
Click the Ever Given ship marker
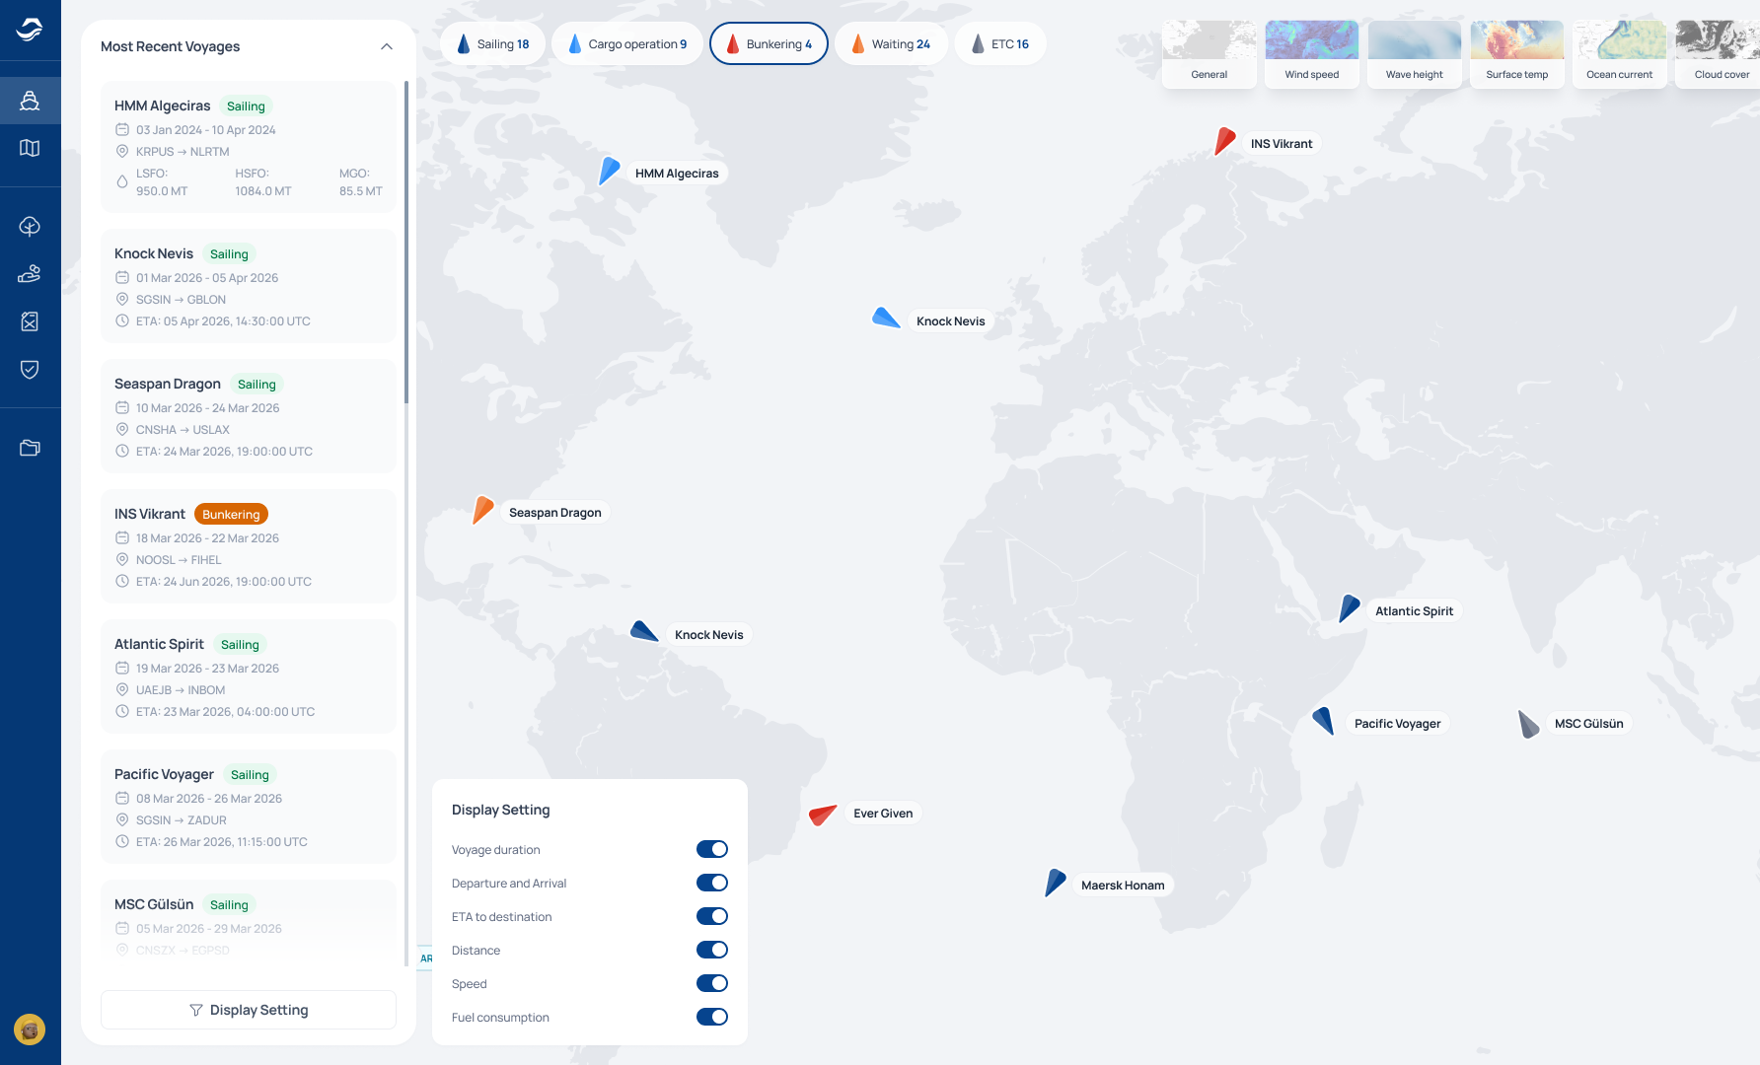point(822,815)
